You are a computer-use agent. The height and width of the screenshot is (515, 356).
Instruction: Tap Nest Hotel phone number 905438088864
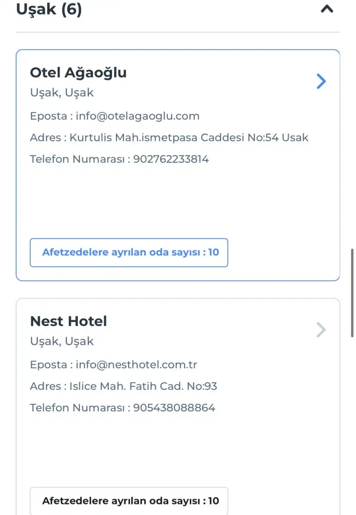(174, 408)
